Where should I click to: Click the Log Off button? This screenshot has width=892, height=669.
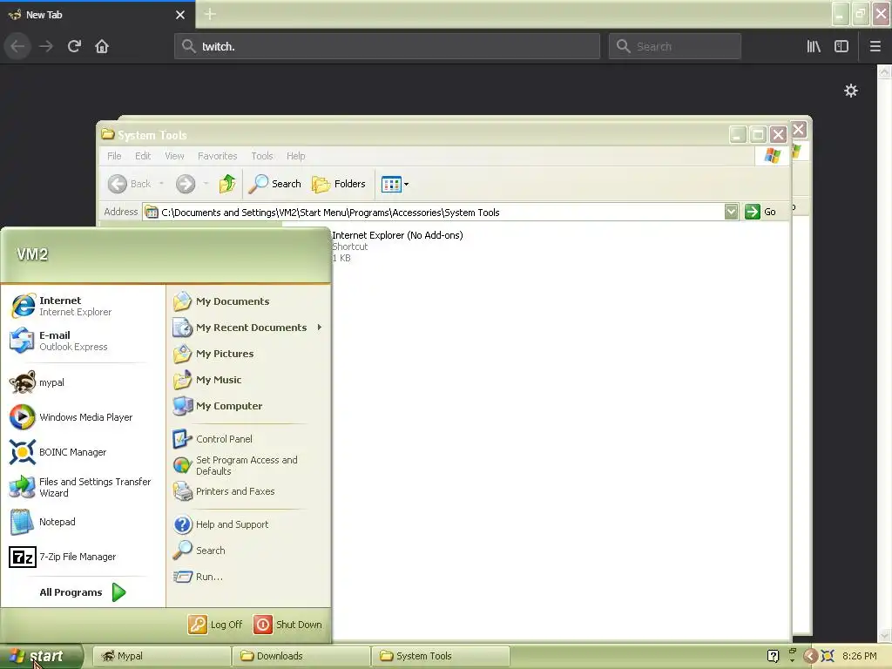215,625
